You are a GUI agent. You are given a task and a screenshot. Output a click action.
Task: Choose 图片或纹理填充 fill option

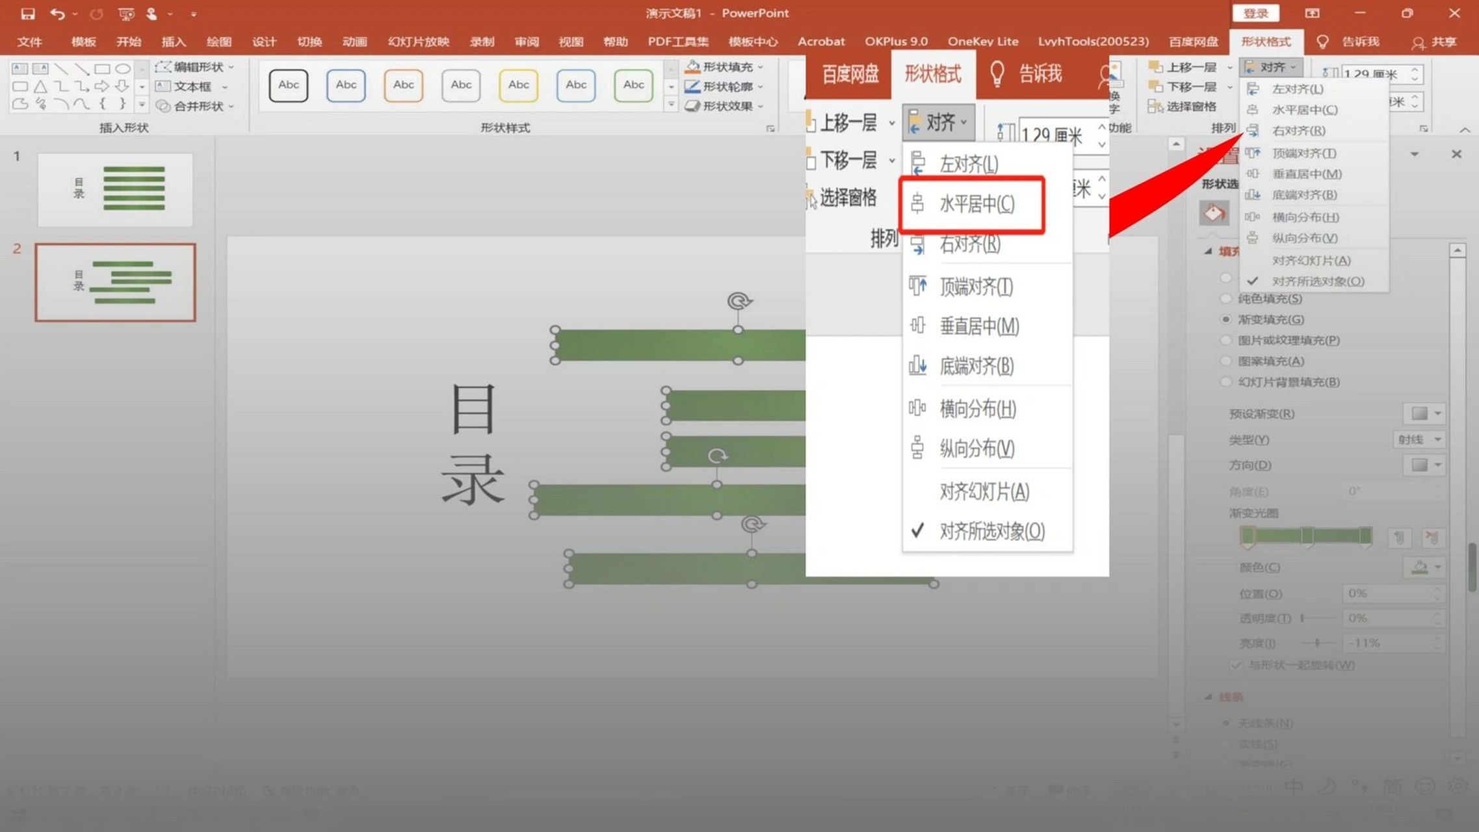(x=1227, y=340)
